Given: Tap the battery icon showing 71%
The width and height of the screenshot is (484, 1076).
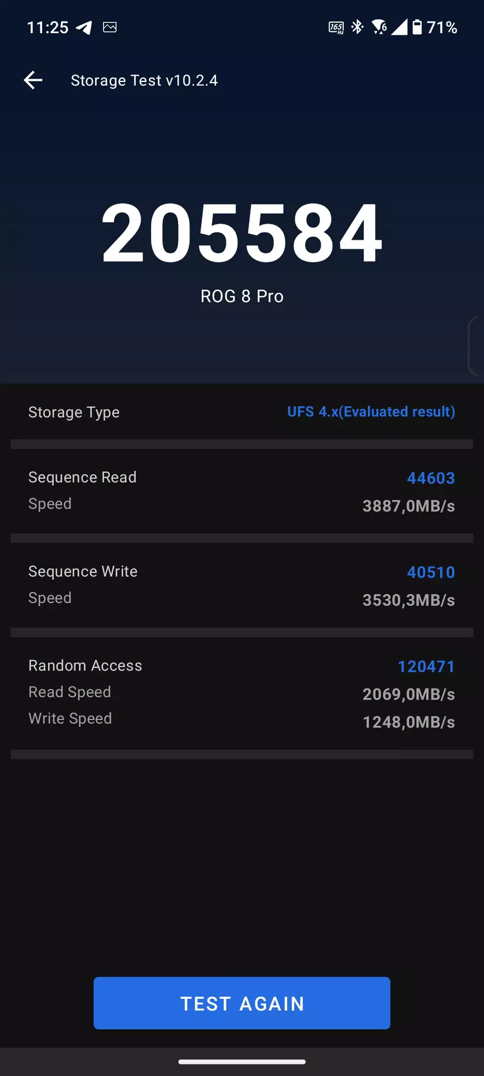Looking at the screenshot, I should click(417, 27).
